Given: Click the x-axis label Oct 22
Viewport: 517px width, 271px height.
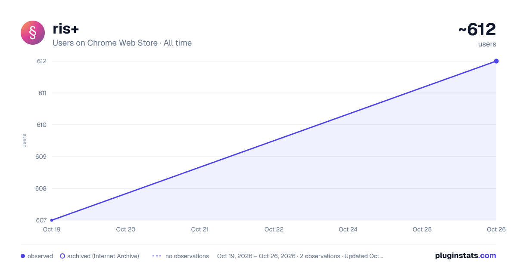Looking at the screenshot, I should click(x=274, y=229).
